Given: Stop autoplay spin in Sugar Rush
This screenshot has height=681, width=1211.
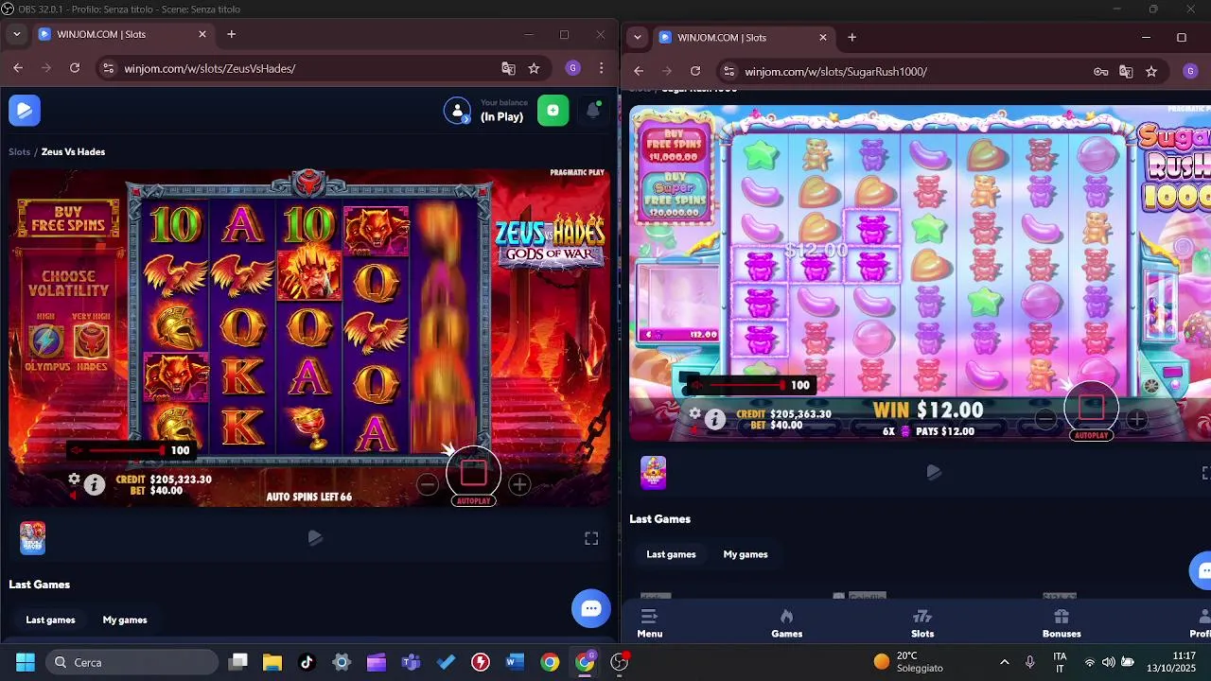Looking at the screenshot, I should (1091, 408).
